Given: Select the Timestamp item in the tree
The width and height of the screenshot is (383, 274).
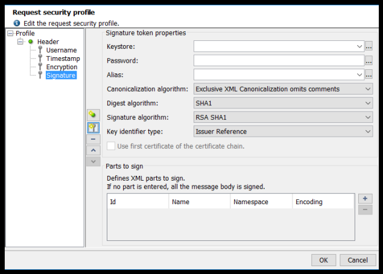Looking at the screenshot, I should click(63, 58).
